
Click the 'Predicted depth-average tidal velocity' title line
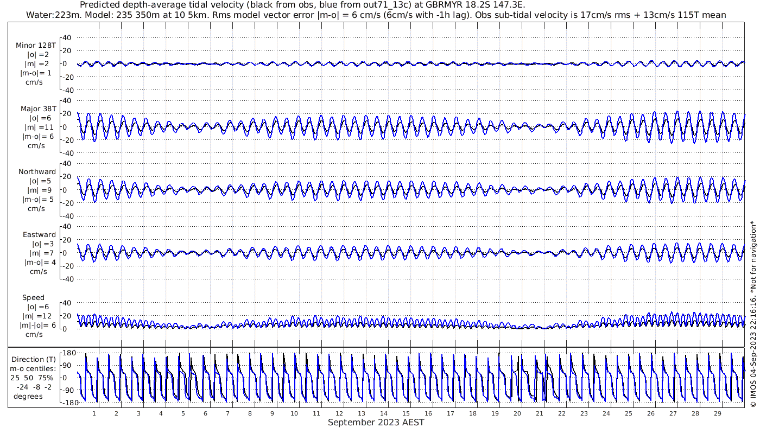(x=302, y=5)
